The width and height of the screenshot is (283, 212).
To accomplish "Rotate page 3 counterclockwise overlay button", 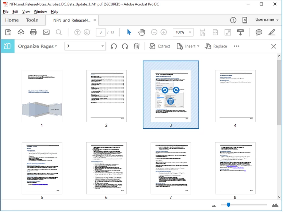I will (165, 90).
